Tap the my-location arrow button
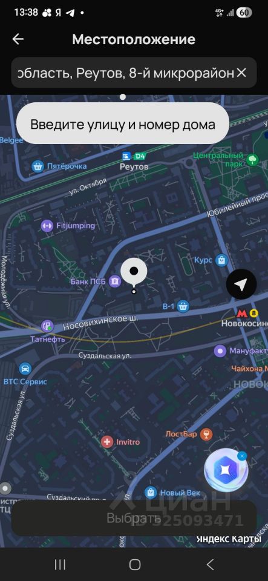 241,284
